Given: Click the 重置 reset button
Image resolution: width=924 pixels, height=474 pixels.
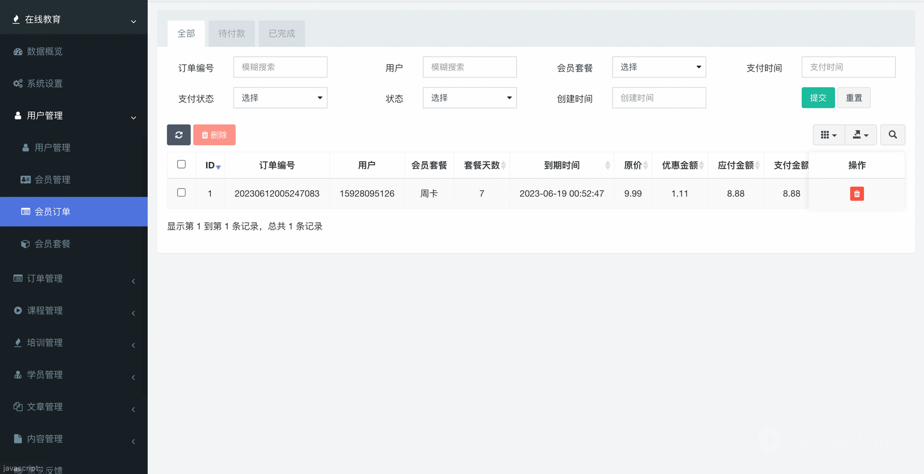Looking at the screenshot, I should (x=853, y=98).
